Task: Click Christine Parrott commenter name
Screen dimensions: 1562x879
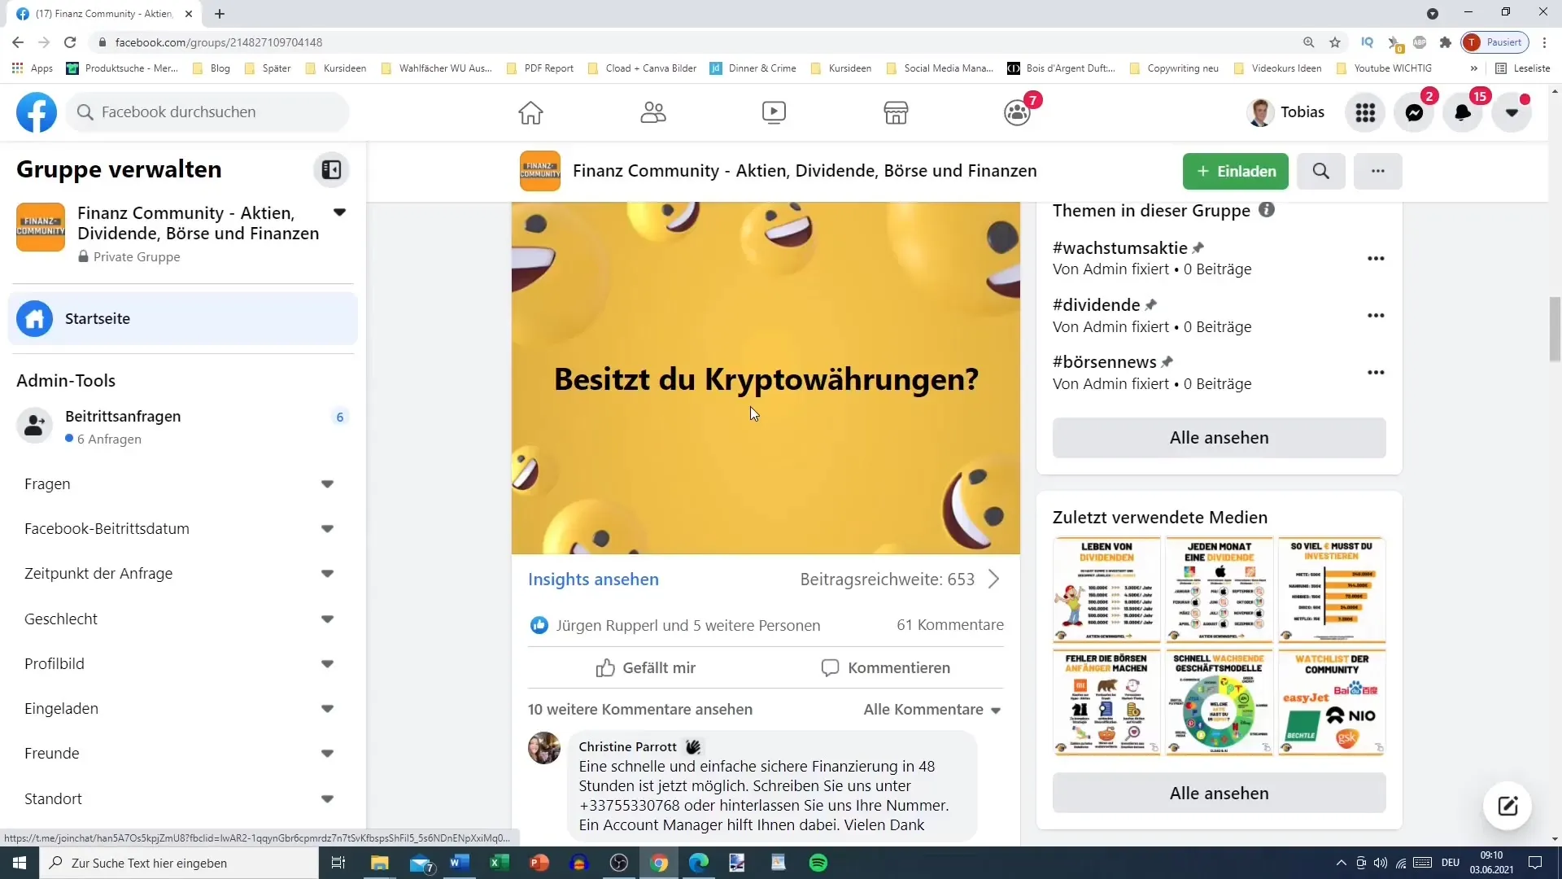Action: point(627,747)
